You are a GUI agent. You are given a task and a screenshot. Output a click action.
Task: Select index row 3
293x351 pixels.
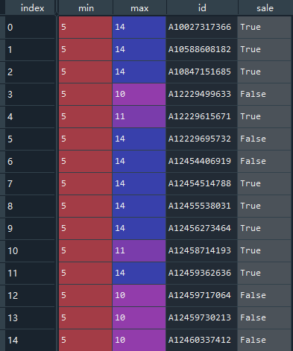(x=30, y=94)
